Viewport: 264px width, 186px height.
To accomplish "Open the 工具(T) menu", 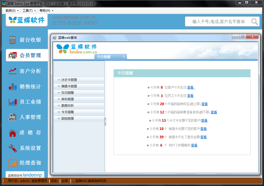I will coord(29,11).
